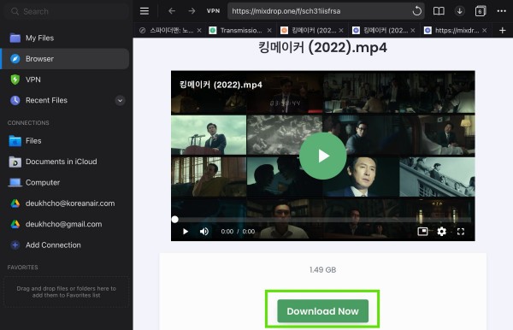Open the Computer connection

[x=66, y=182]
